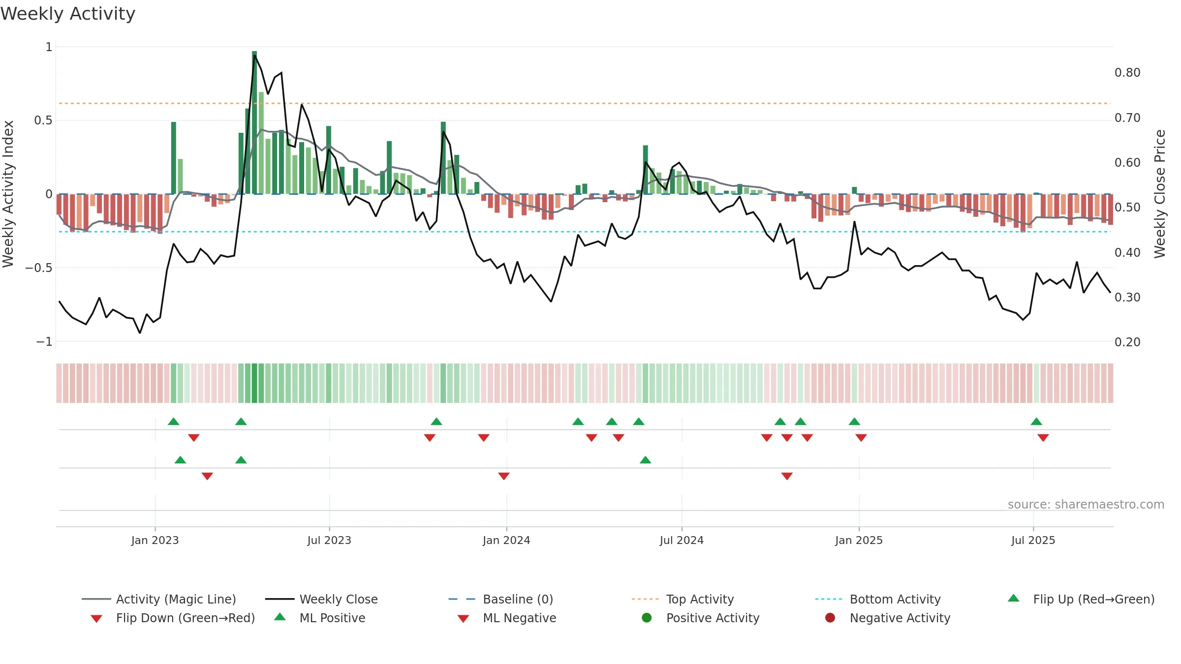Click the Weekly Activity chart title

(x=68, y=14)
